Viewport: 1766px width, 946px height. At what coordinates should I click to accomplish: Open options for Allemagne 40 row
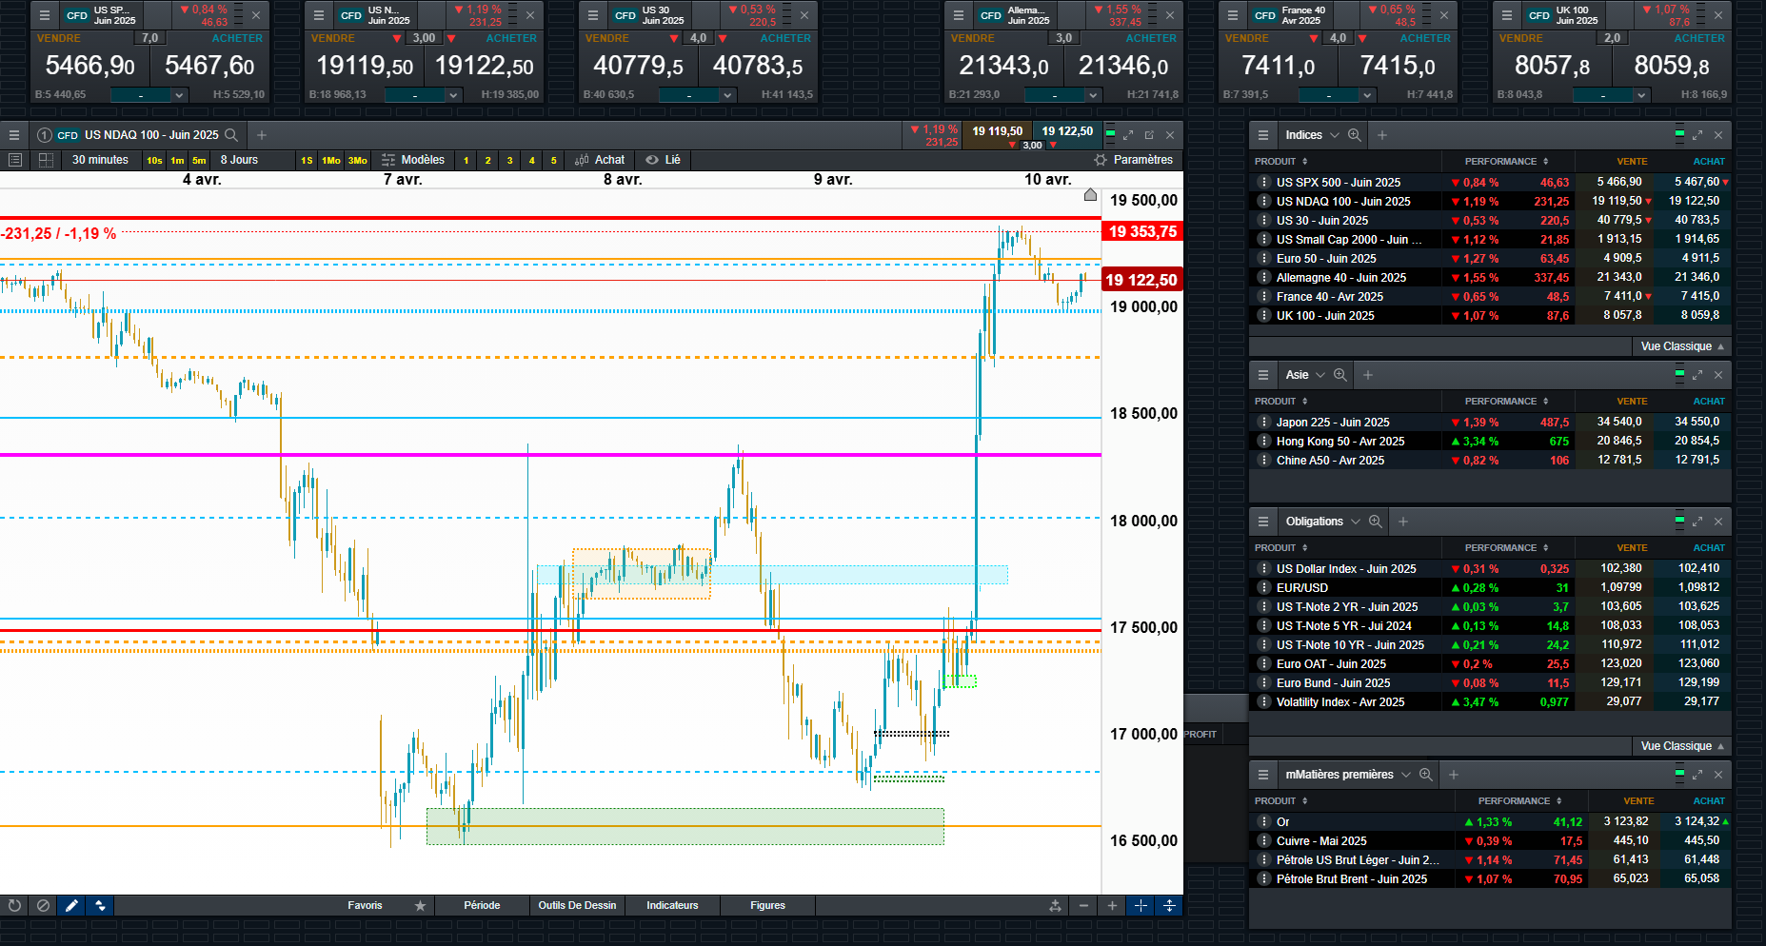tap(1263, 278)
